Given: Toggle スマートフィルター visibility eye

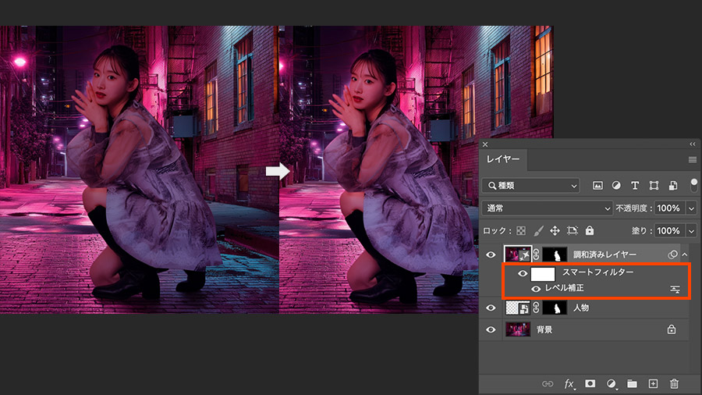Looking at the screenshot, I should 523,273.
